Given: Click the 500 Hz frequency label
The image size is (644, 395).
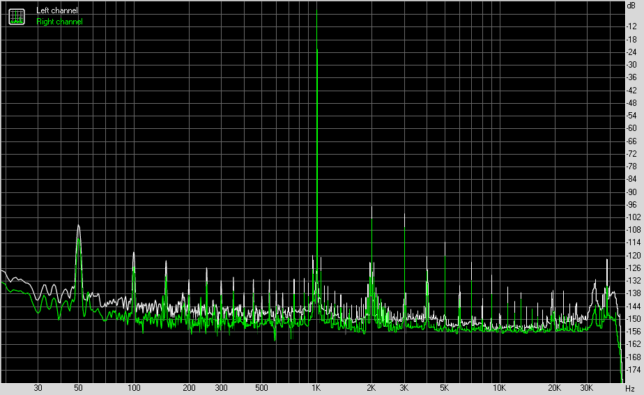Looking at the screenshot, I should (x=261, y=388).
